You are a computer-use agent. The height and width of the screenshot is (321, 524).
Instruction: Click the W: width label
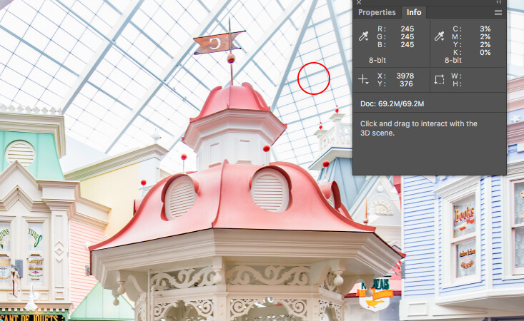click(x=457, y=76)
